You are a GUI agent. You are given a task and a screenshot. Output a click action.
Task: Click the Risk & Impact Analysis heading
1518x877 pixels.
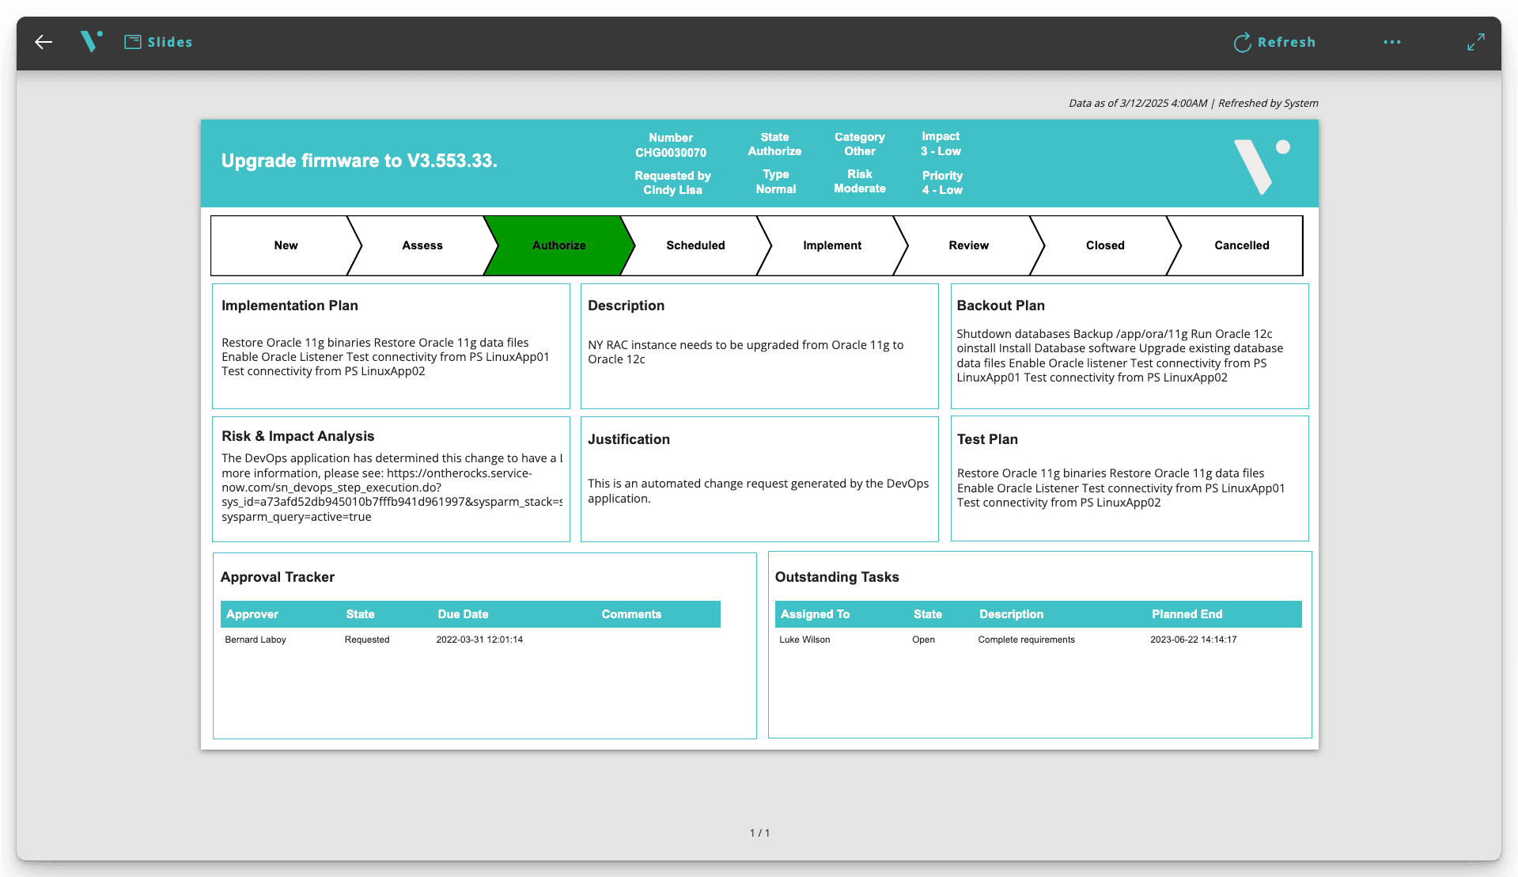point(297,436)
